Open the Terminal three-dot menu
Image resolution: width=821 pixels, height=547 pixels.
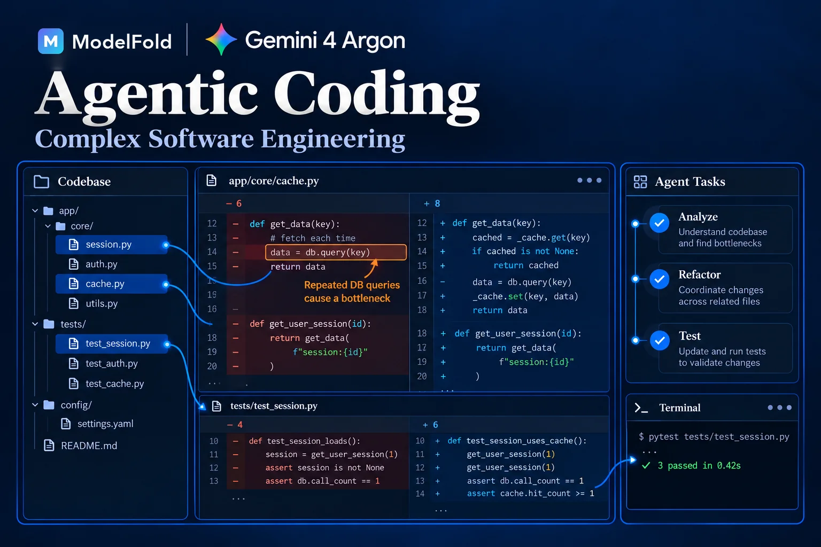tap(779, 408)
